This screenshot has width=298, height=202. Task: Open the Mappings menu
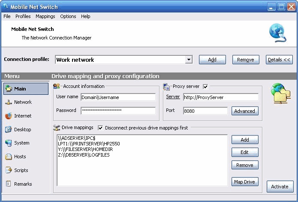tap(45, 16)
